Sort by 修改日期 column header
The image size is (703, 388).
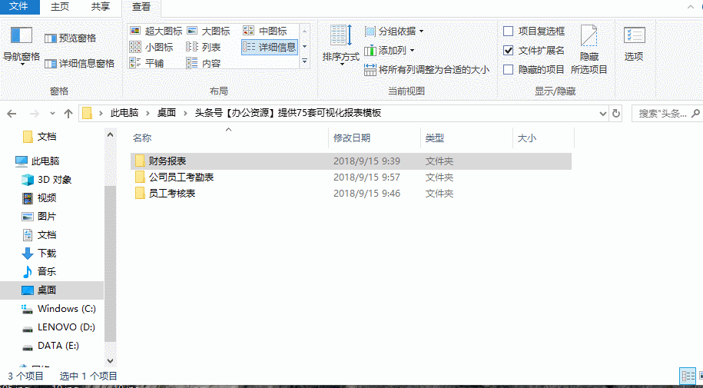tap(375, 138)
